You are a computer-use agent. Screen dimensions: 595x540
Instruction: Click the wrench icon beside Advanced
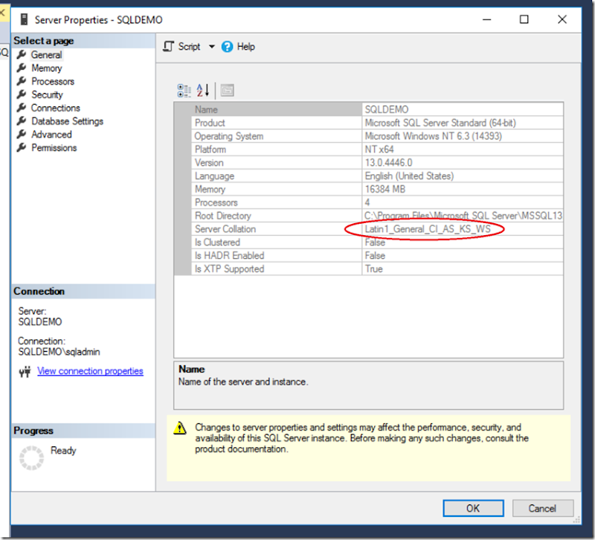point(22,135)
